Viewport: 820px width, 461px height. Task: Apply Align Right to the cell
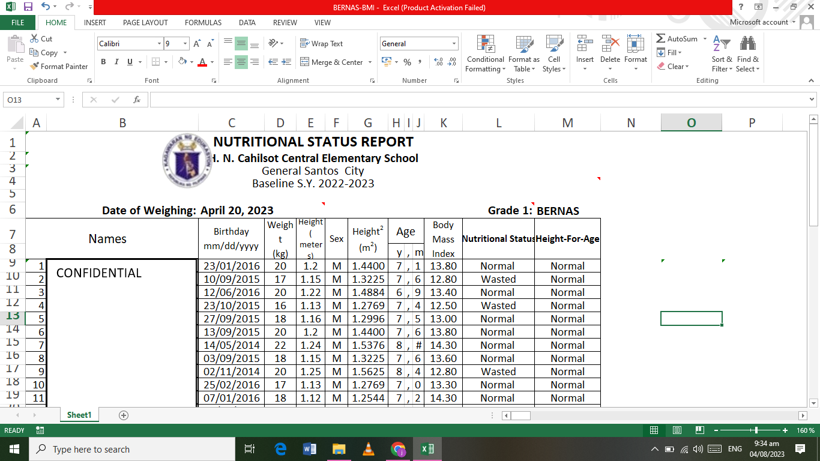tap(254, 62)
